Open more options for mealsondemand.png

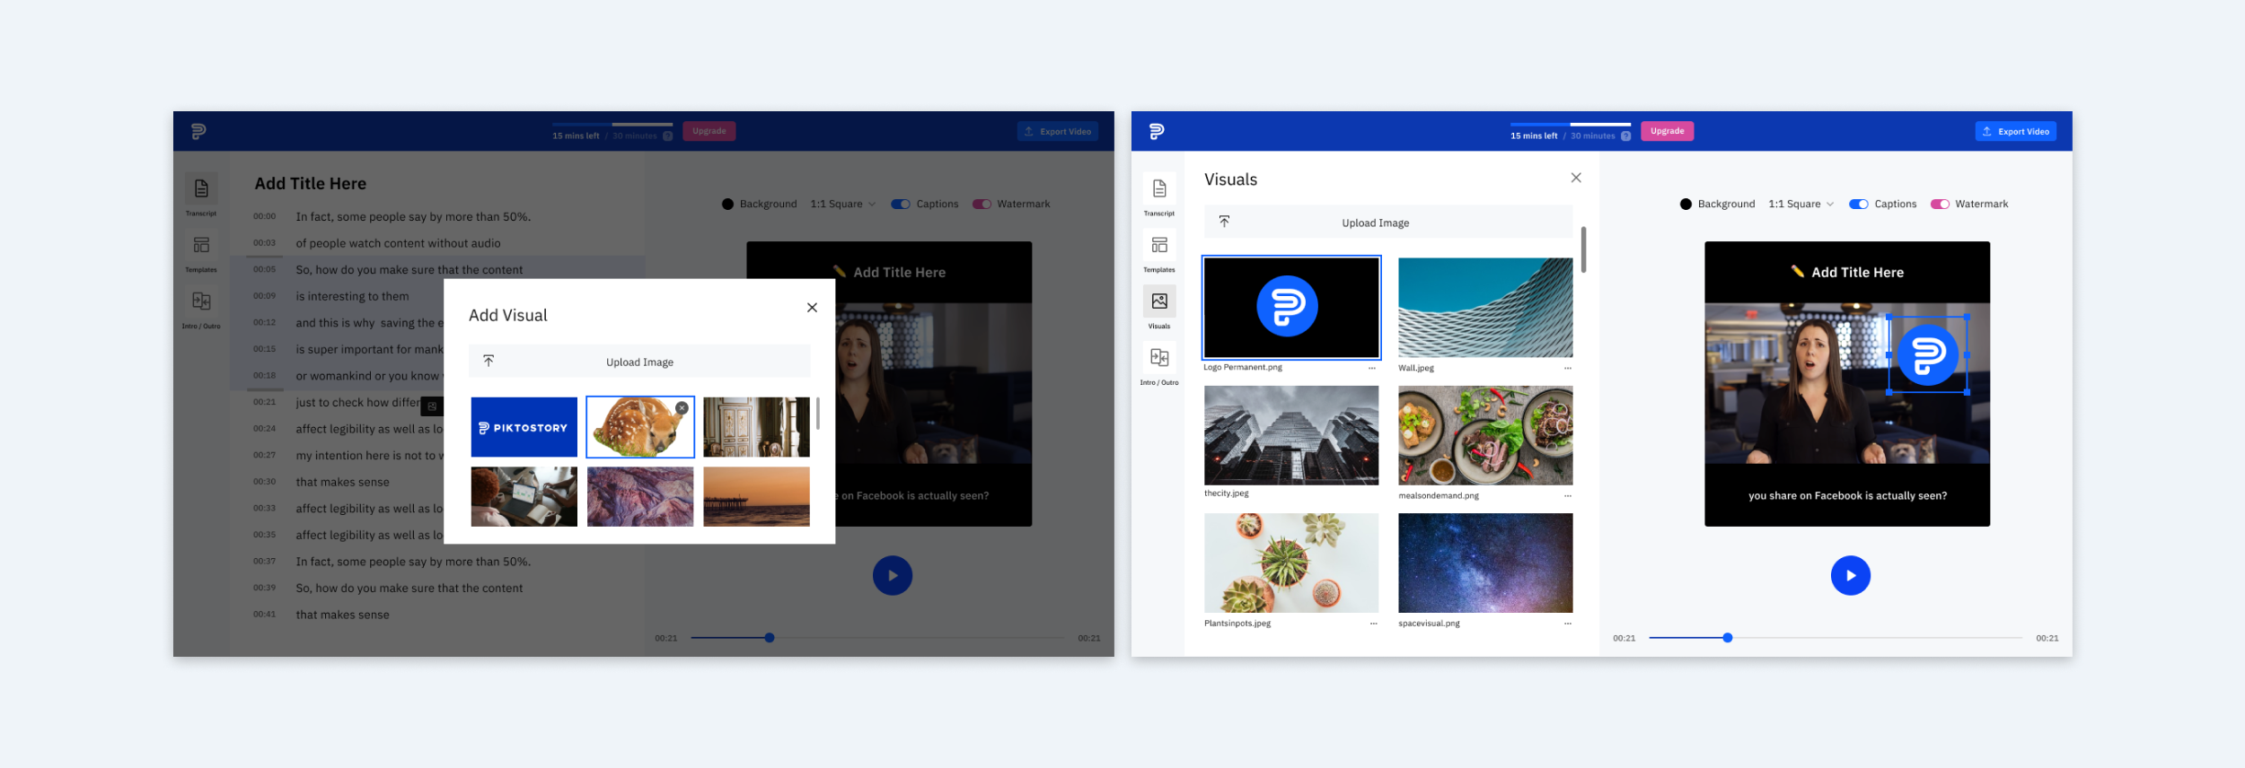1568,495
